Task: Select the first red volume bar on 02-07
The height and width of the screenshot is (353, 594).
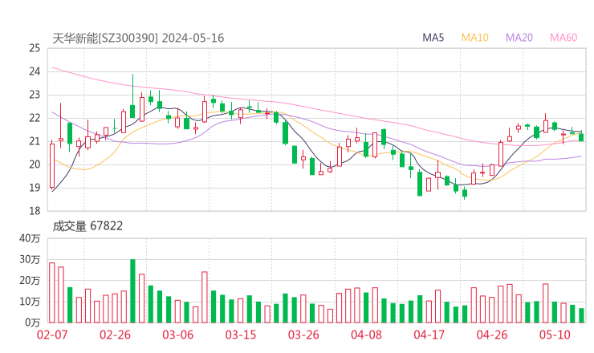Action: point(52,293)
